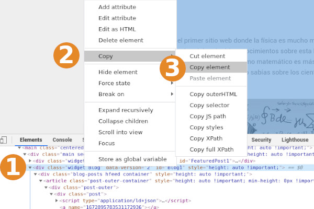Click the Force state submenu arrow
Screen dimensions: 314x209
coord(172,83)
